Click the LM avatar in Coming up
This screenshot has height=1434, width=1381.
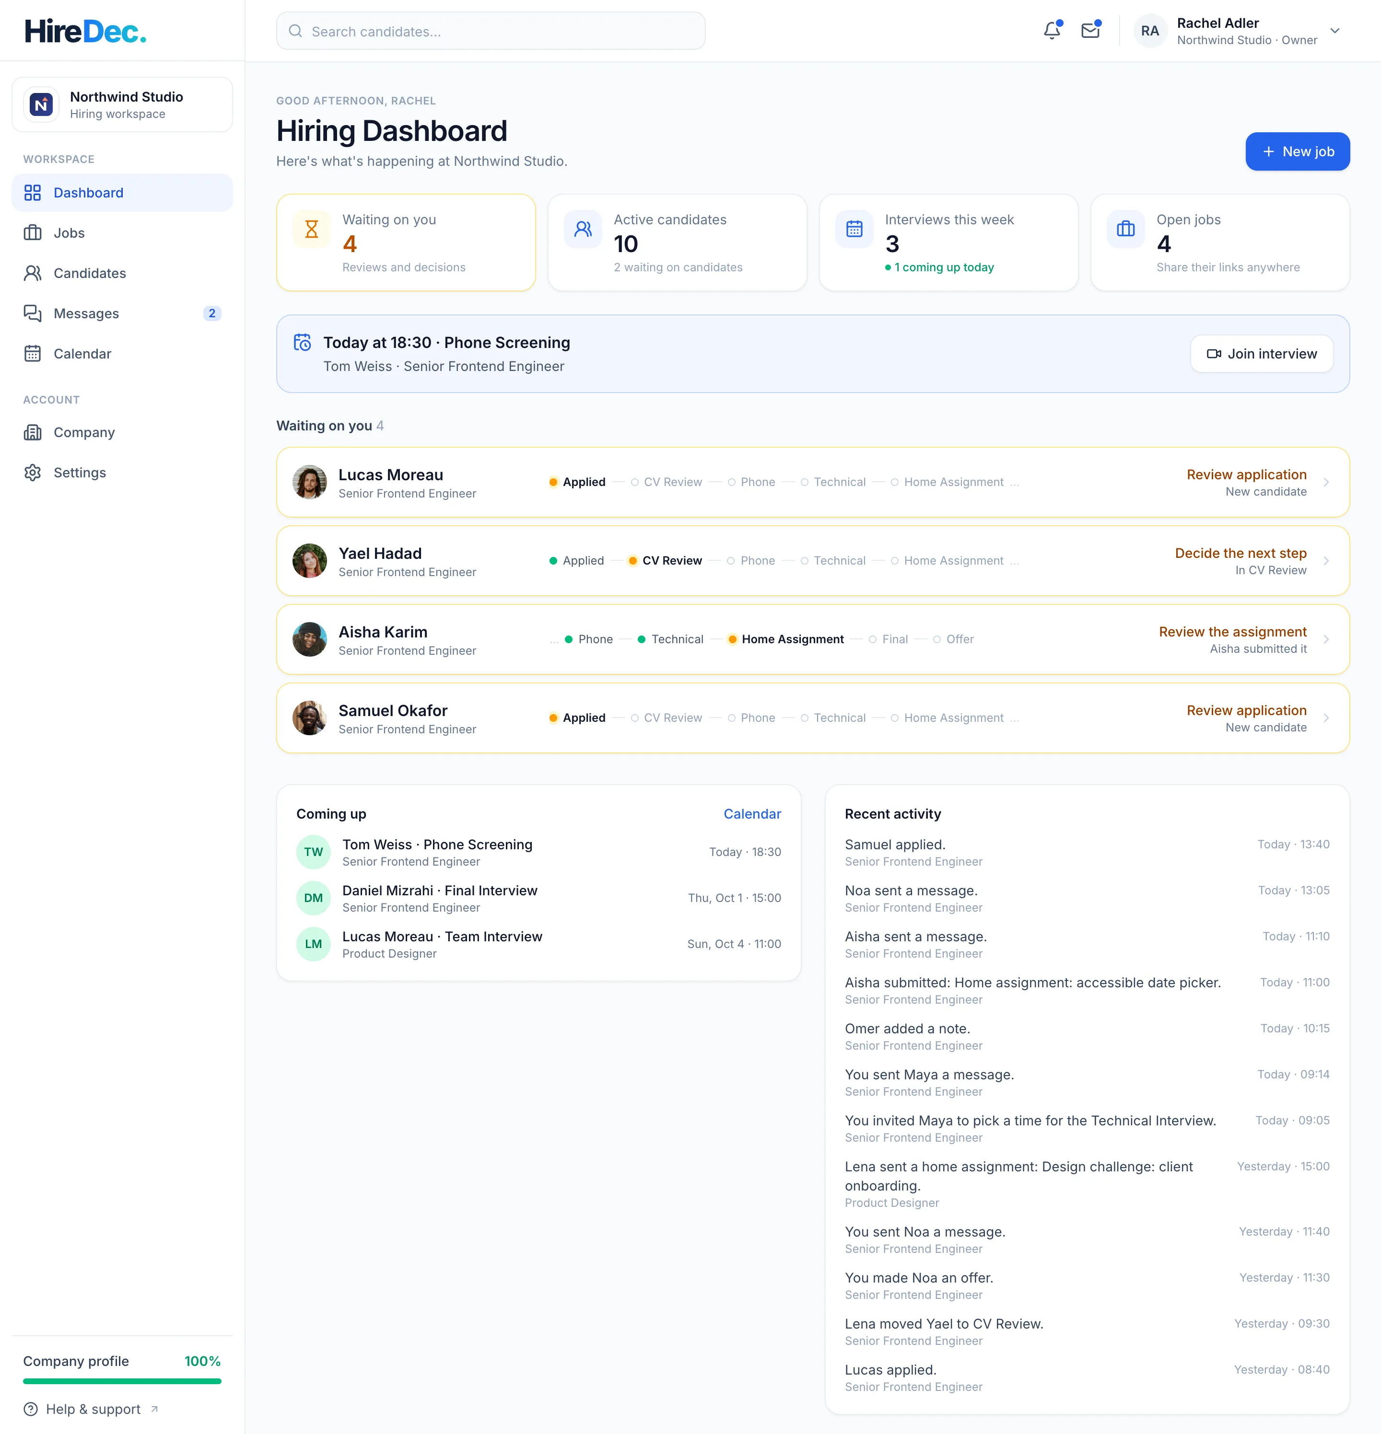click(x=313, y=944)
